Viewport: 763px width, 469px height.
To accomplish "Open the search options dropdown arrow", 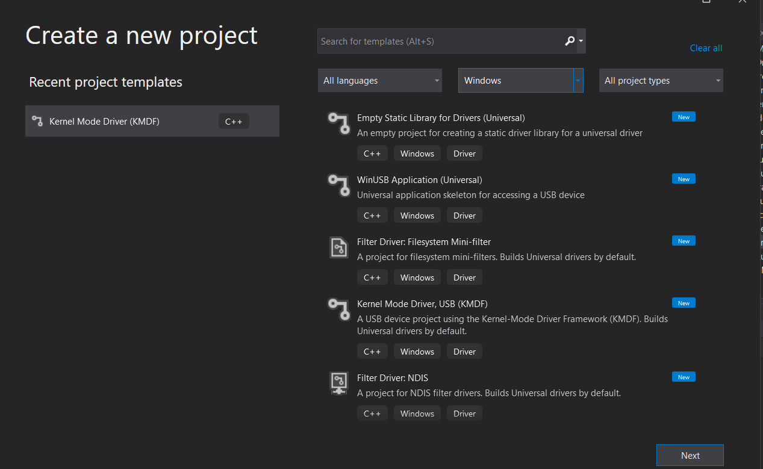I will [581, 41].
